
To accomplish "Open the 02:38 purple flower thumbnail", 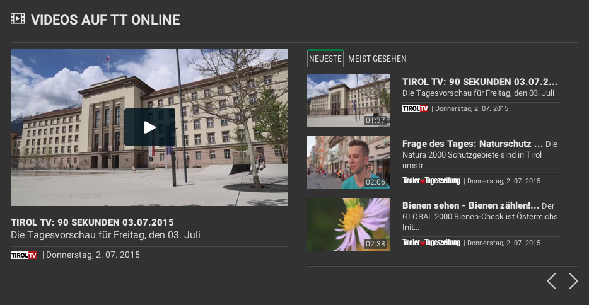I will (x=348, y=224).
